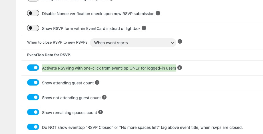Turn on Show RSVP form within EventCard
The width and height of the screenshot is (263, 134).
pyautogui.click(x=33, y=28)
